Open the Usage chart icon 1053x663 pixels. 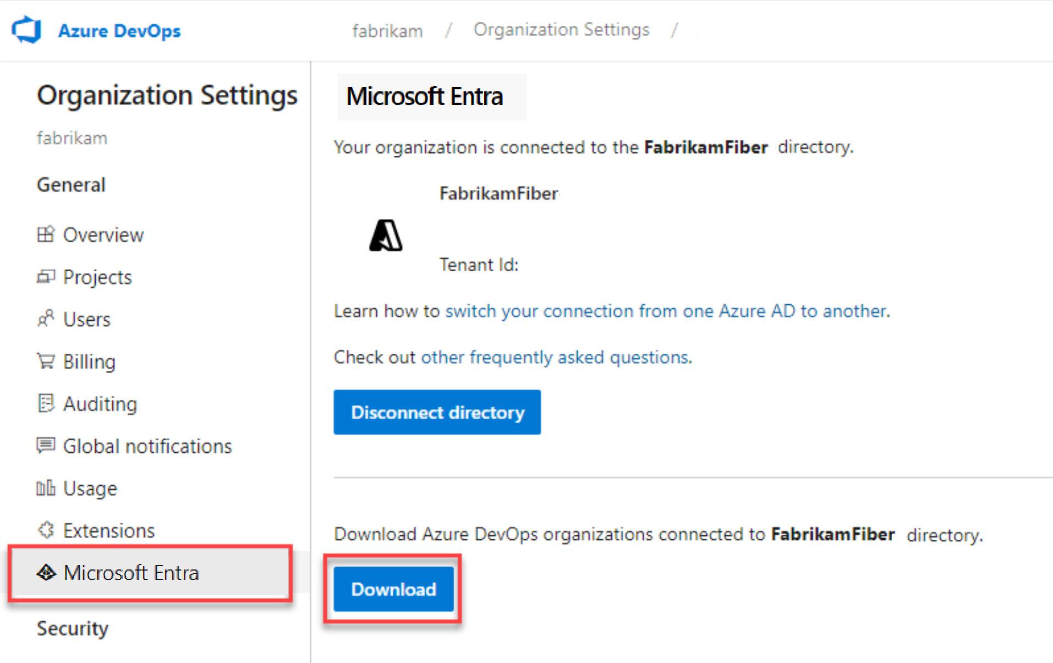[46, 488]
